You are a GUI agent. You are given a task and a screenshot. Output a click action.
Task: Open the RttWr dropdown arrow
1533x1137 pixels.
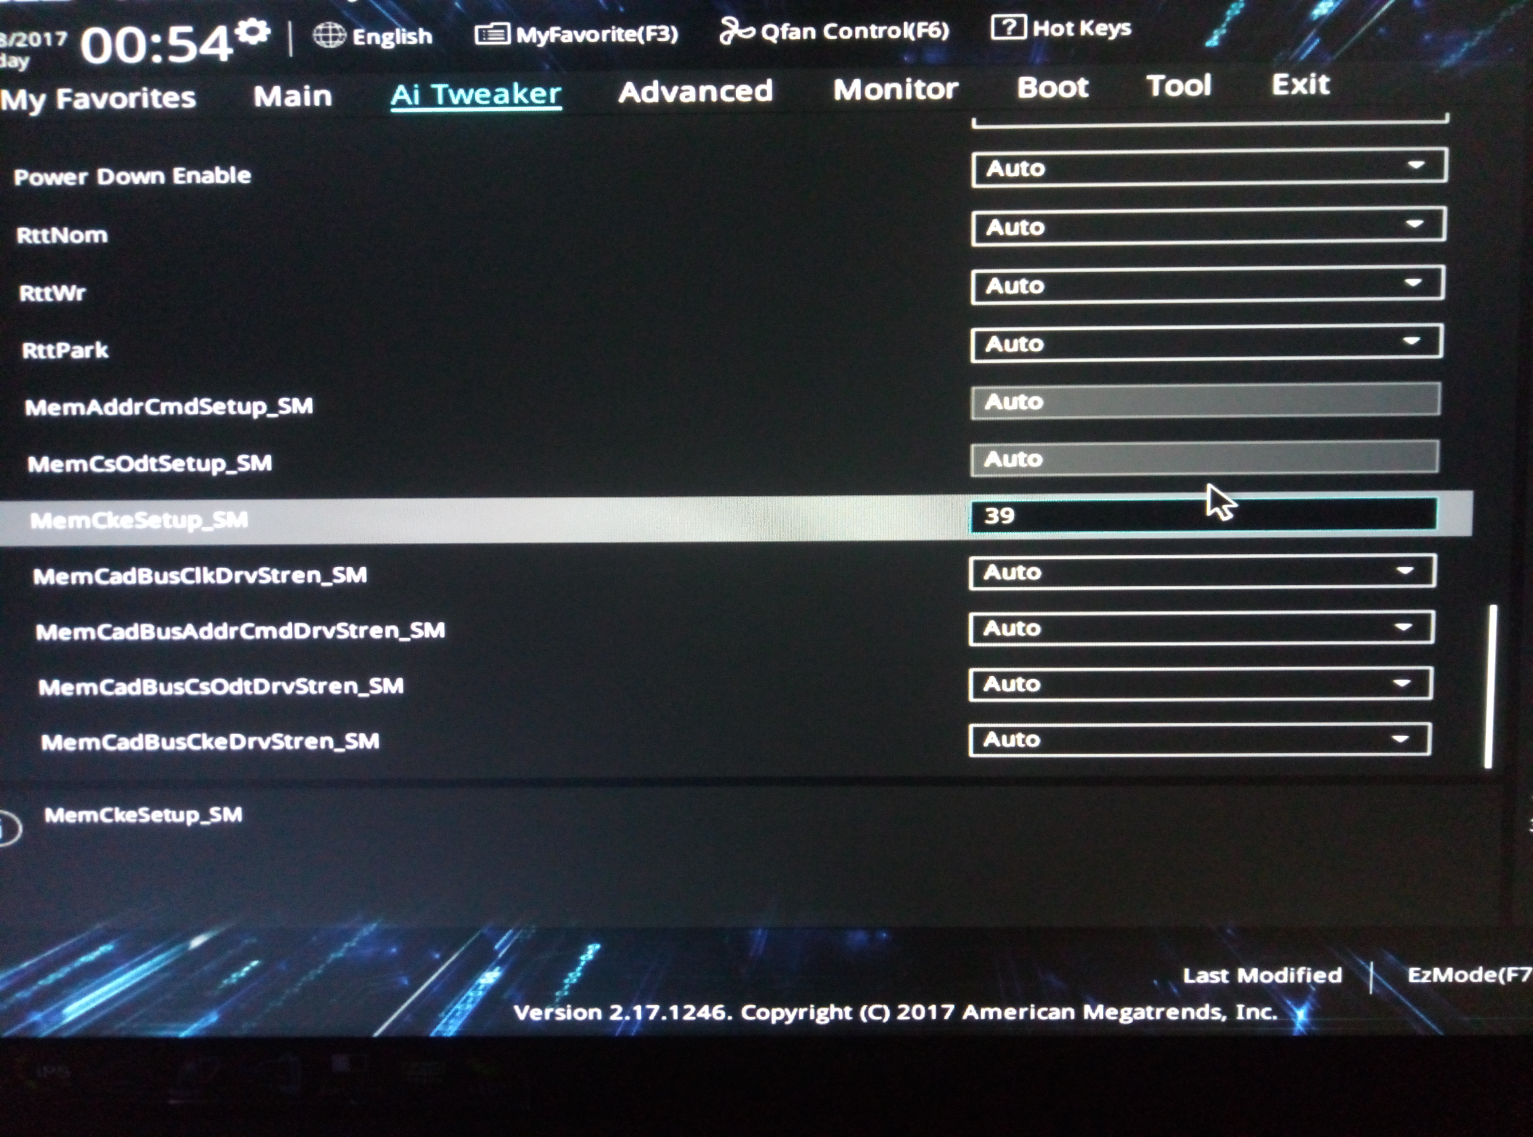coord(1412,283)
